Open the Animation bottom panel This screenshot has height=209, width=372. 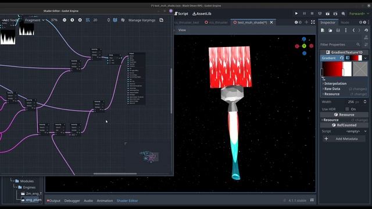105,201
